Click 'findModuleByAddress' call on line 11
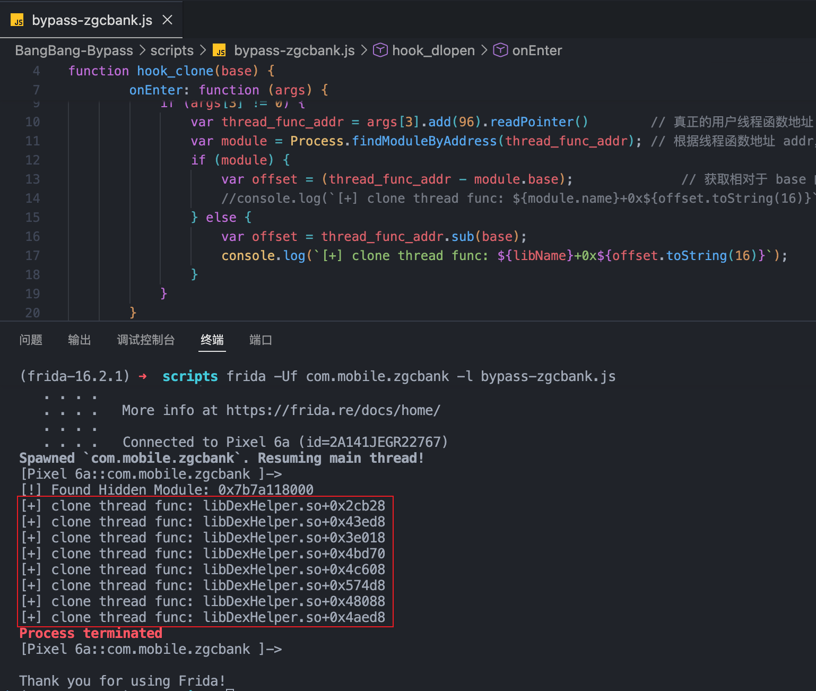816x691 pixels. tap(424, 141)
